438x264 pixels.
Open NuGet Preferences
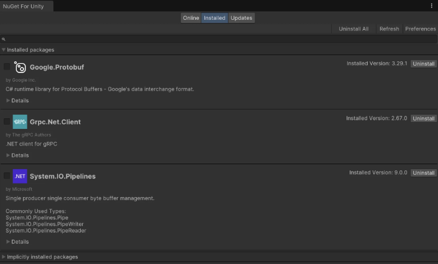(x=421, y=29)
